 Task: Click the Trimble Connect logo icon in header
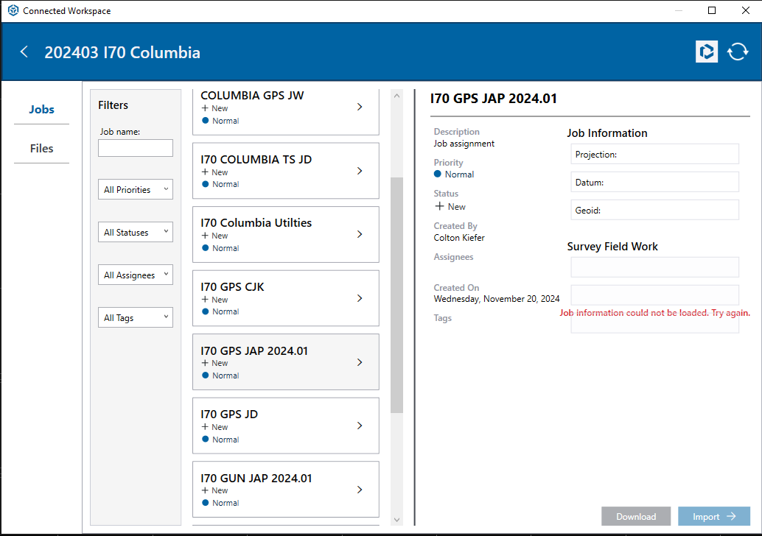pos(706,52)
